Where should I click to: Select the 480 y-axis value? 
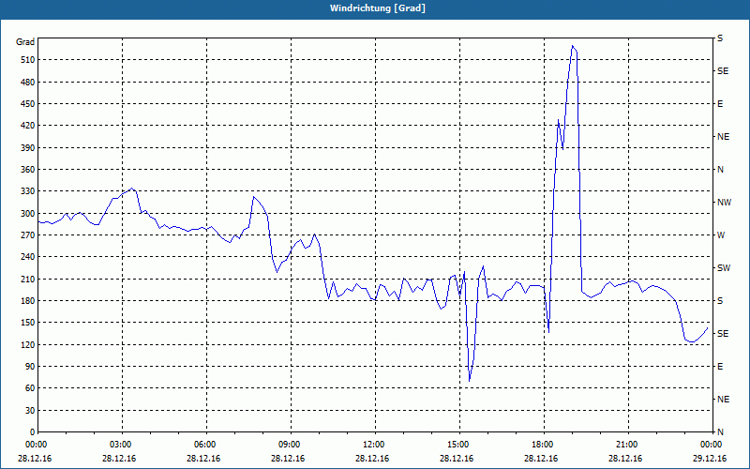click(x=28, y=82)
